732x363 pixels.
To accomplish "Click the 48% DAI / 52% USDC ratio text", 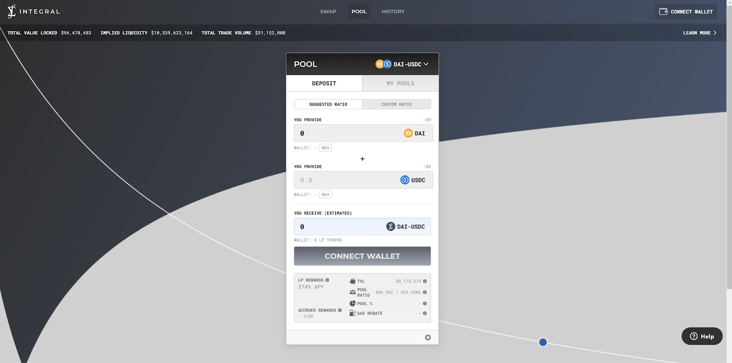I will [x=398, y=292].
